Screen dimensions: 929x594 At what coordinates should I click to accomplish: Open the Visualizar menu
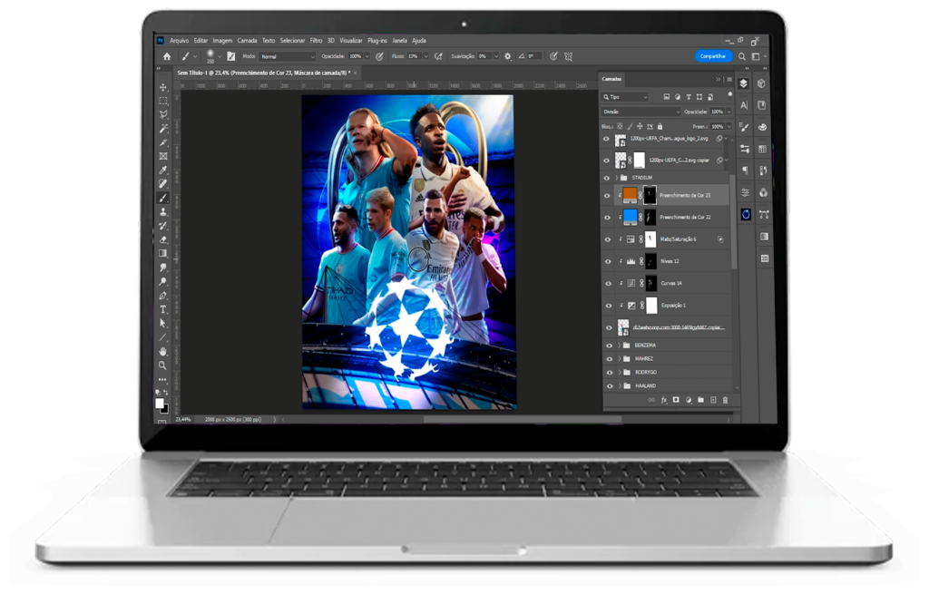[x=351, y=41]
